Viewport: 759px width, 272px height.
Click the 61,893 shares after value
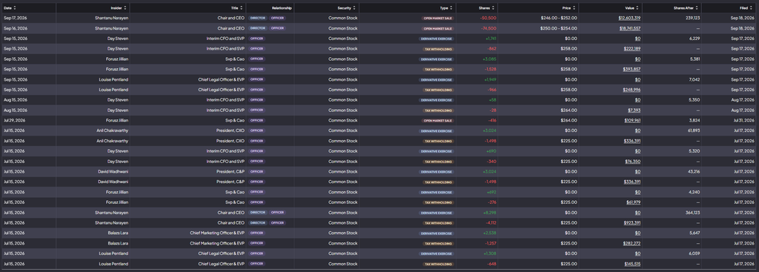[694, 130]
